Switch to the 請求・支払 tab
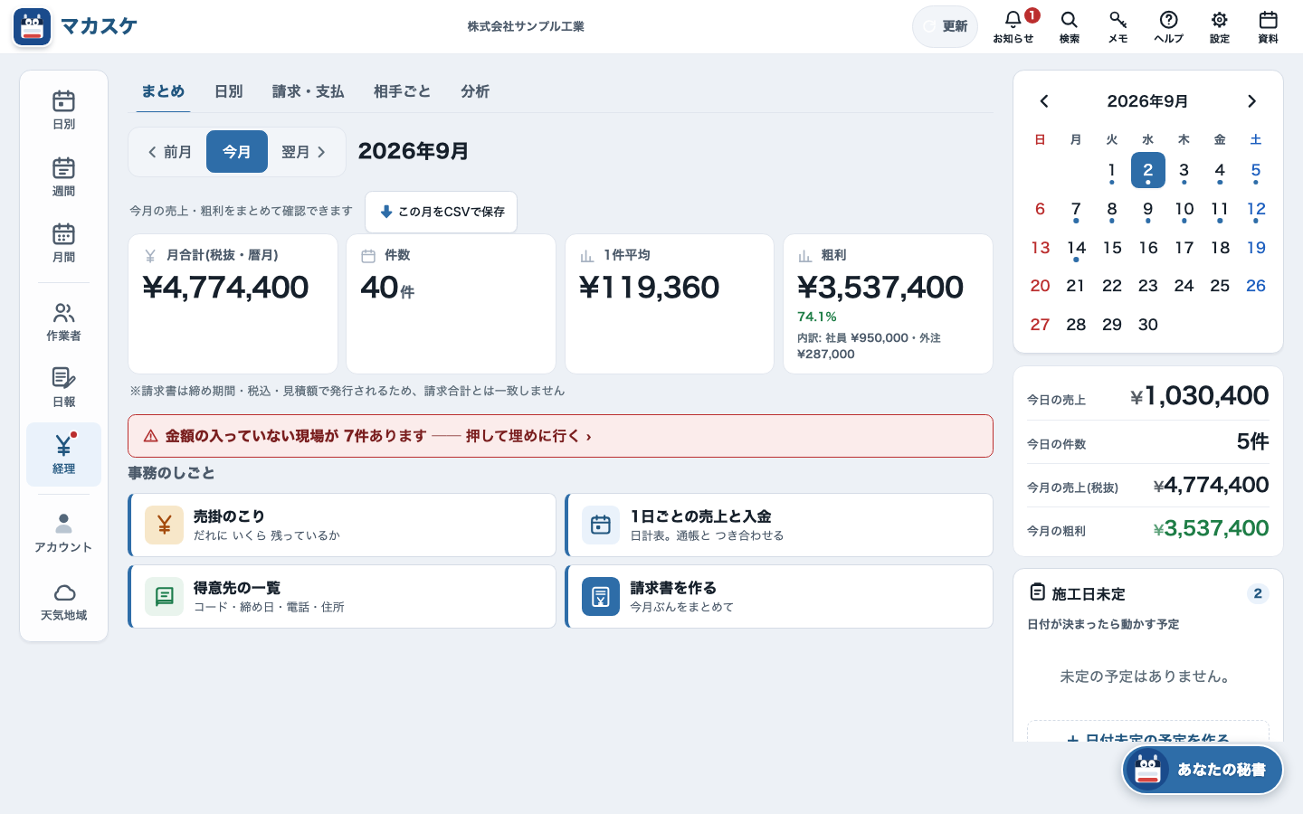This screenshot has width=1303, height=814. [308, 91]
